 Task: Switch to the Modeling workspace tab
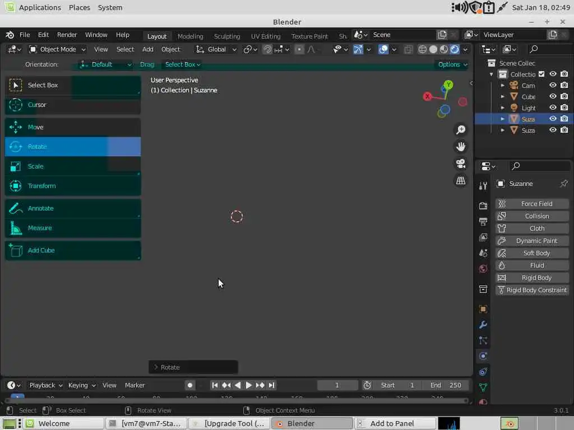191,36
